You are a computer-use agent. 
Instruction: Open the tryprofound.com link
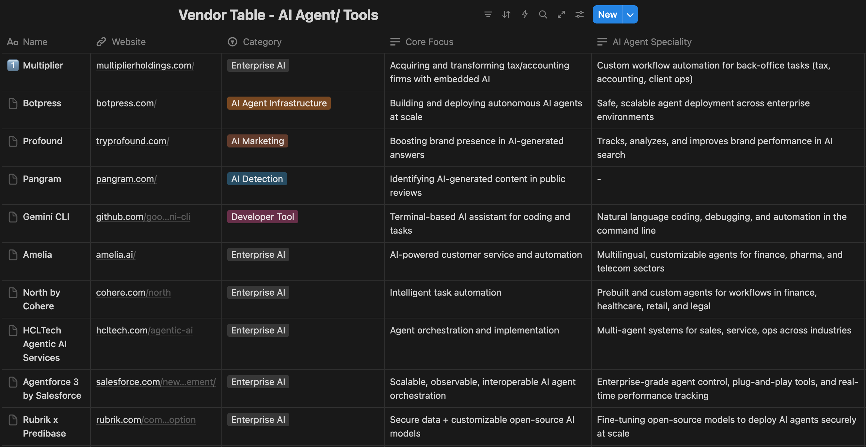(x=133, y=141)
